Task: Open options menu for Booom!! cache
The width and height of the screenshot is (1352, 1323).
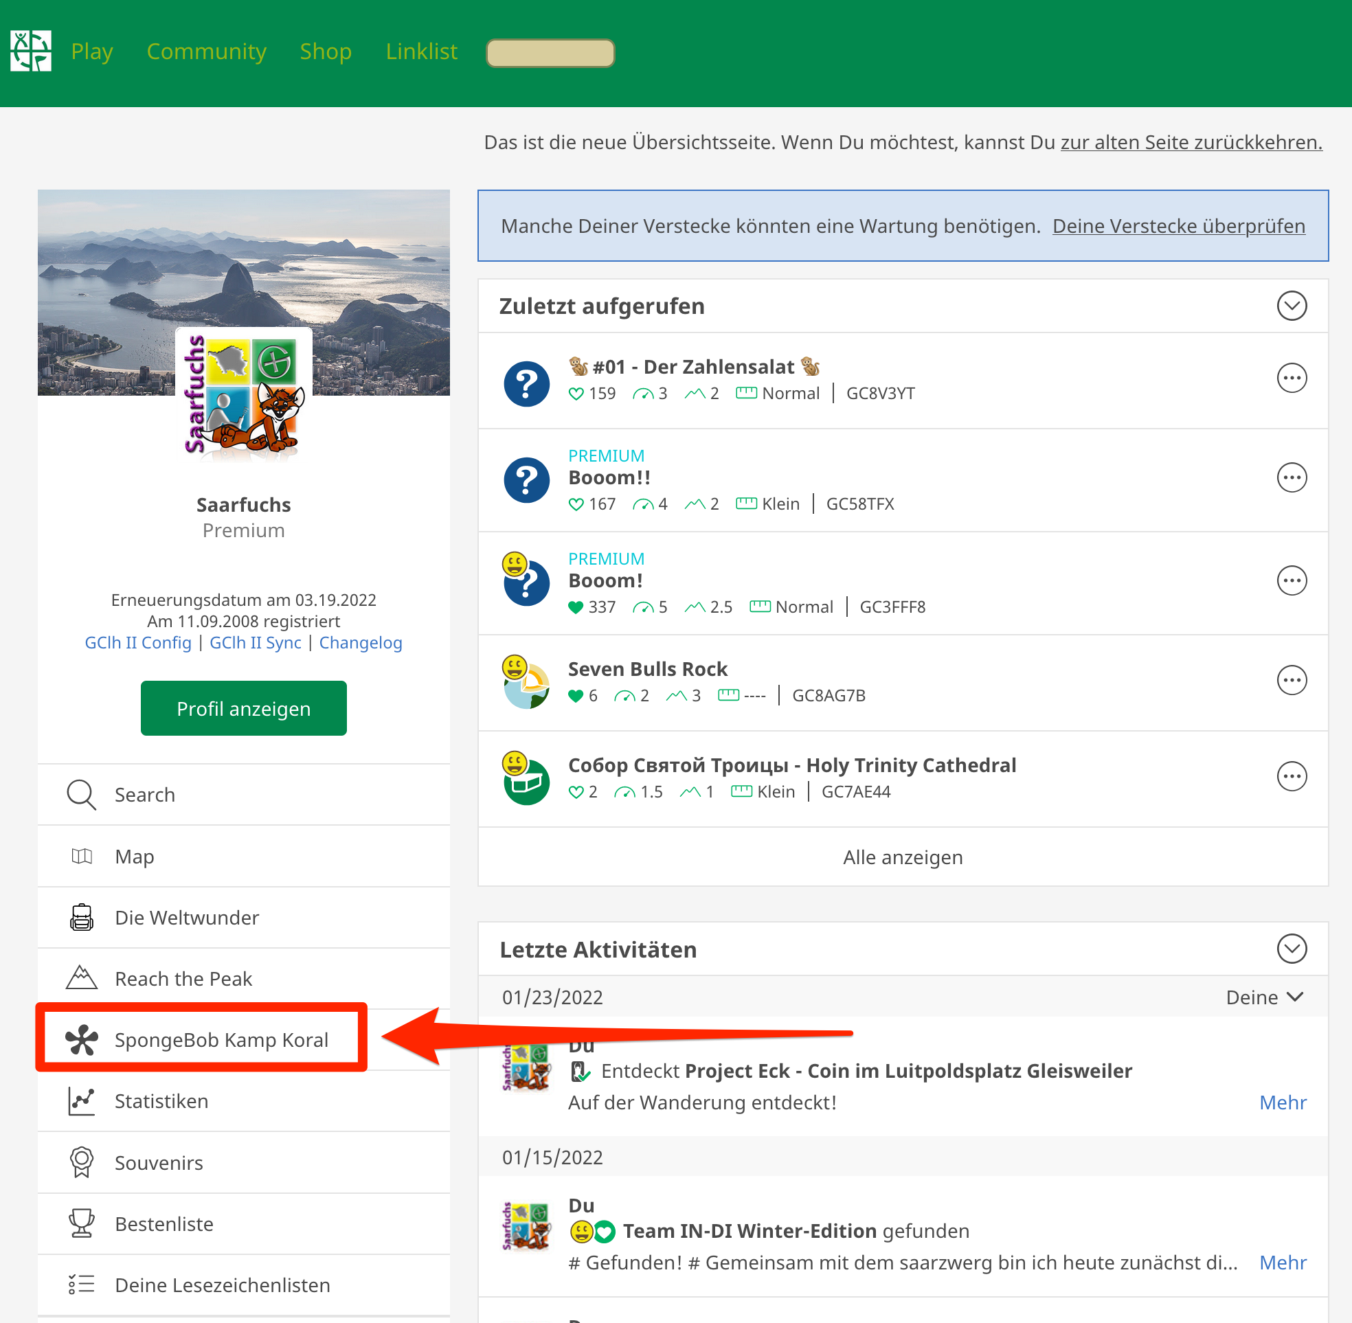Action: pos(1292,477)
